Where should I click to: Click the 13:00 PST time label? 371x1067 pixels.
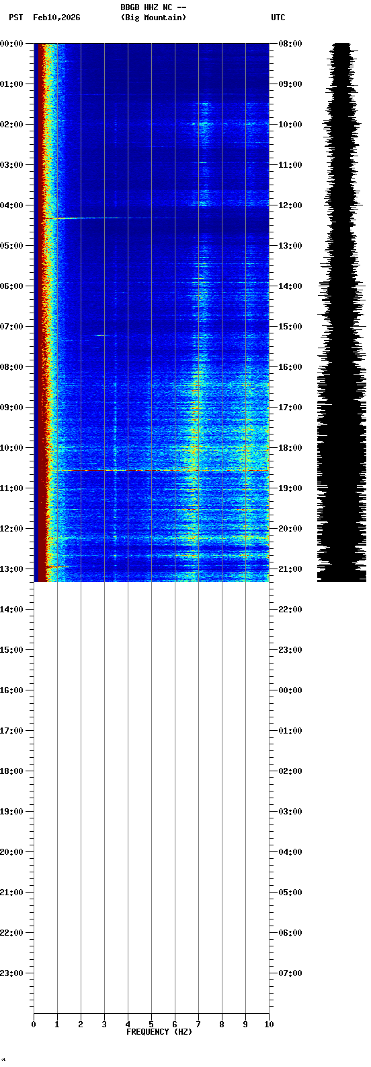pyautogui.click(x=12, y=569)
